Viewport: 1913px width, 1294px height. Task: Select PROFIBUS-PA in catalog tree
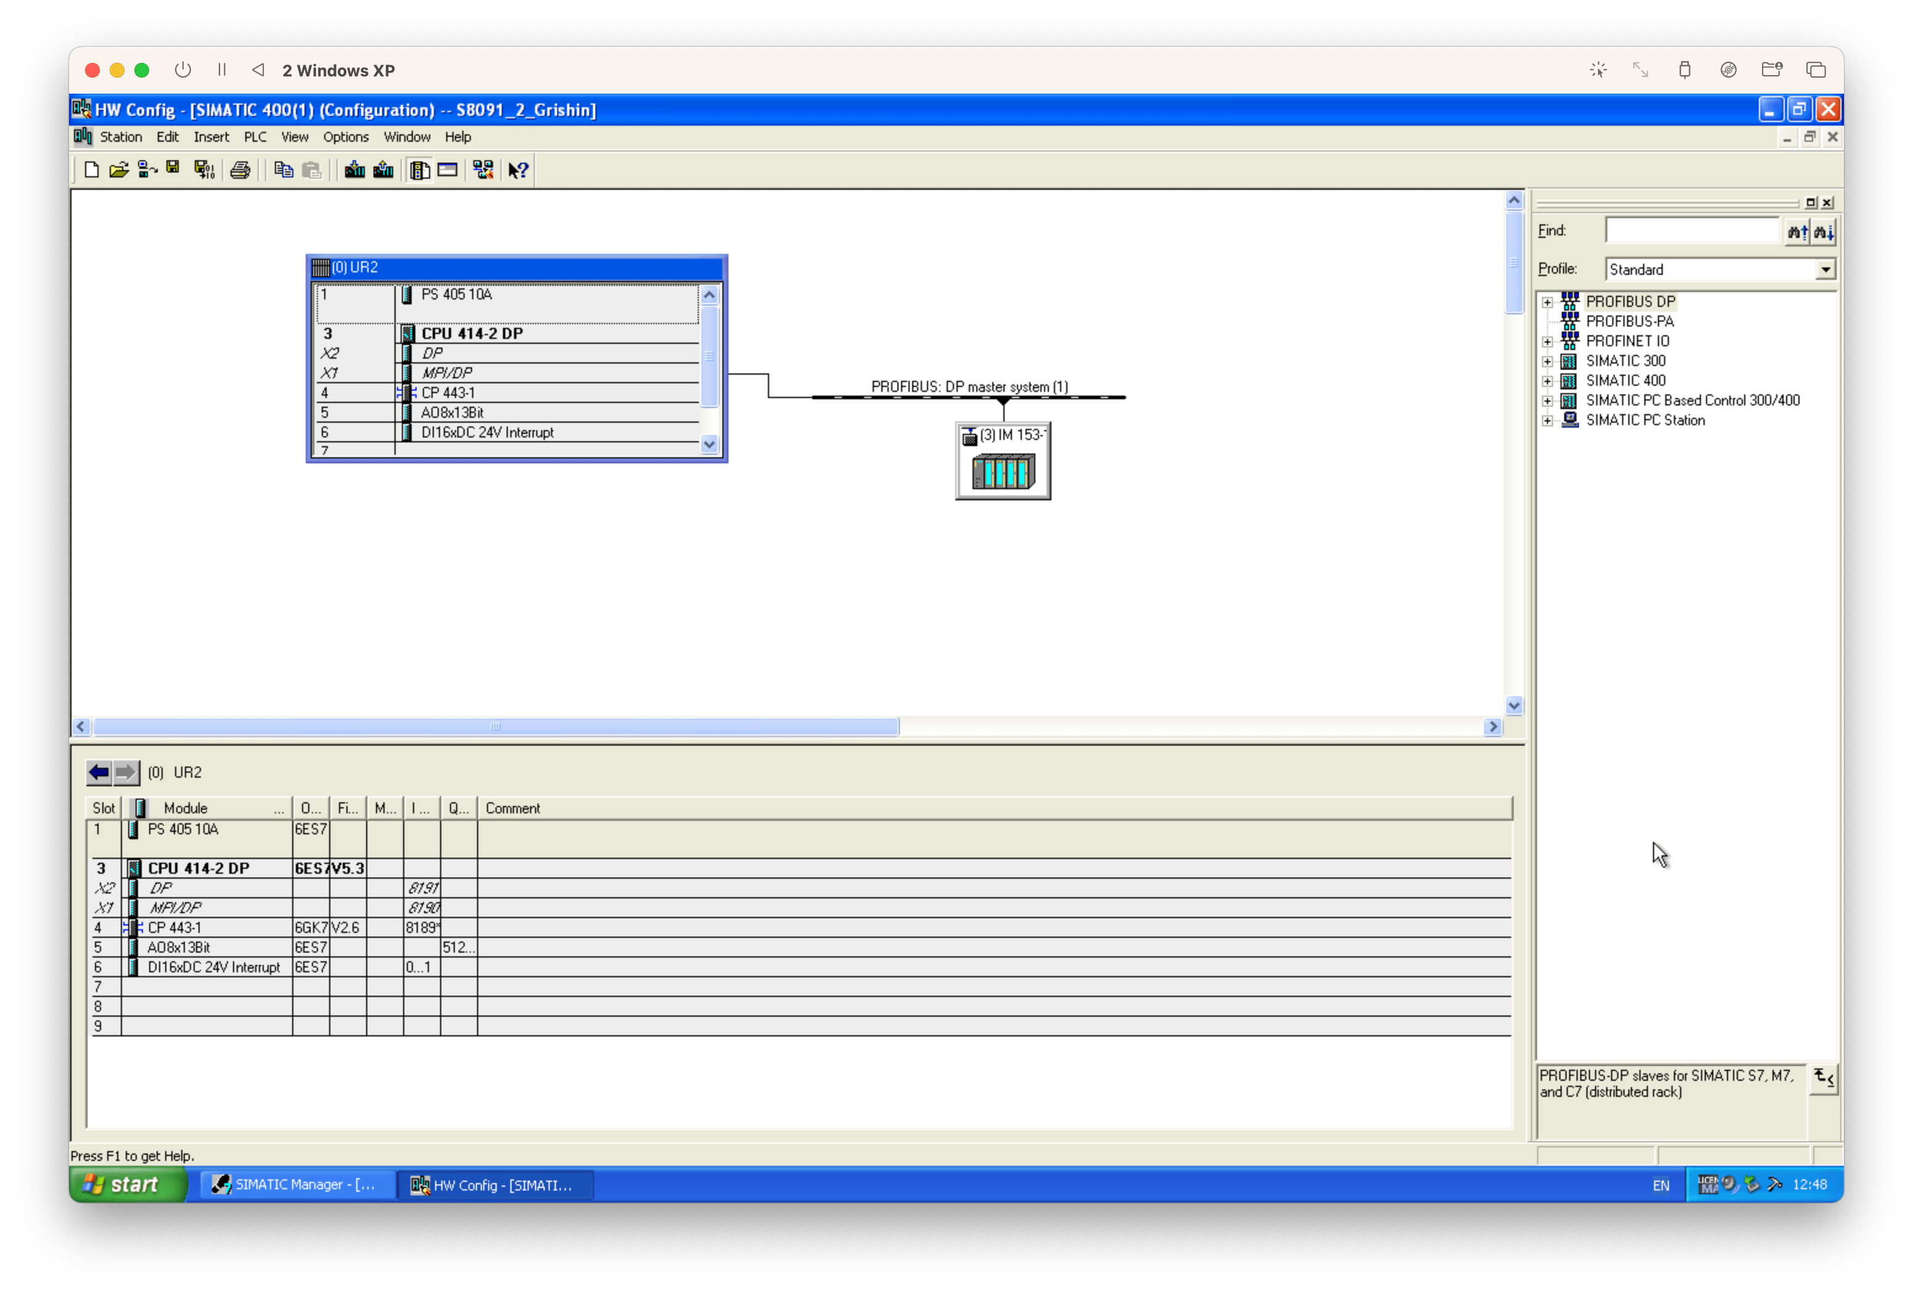click(1629, 322)
